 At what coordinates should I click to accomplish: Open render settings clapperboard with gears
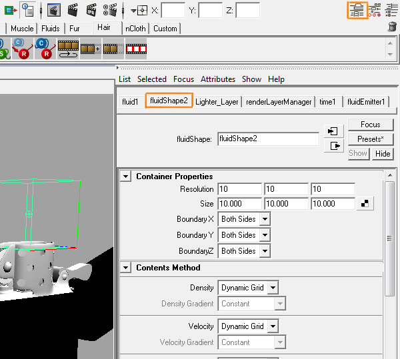[x=110, y=10]
